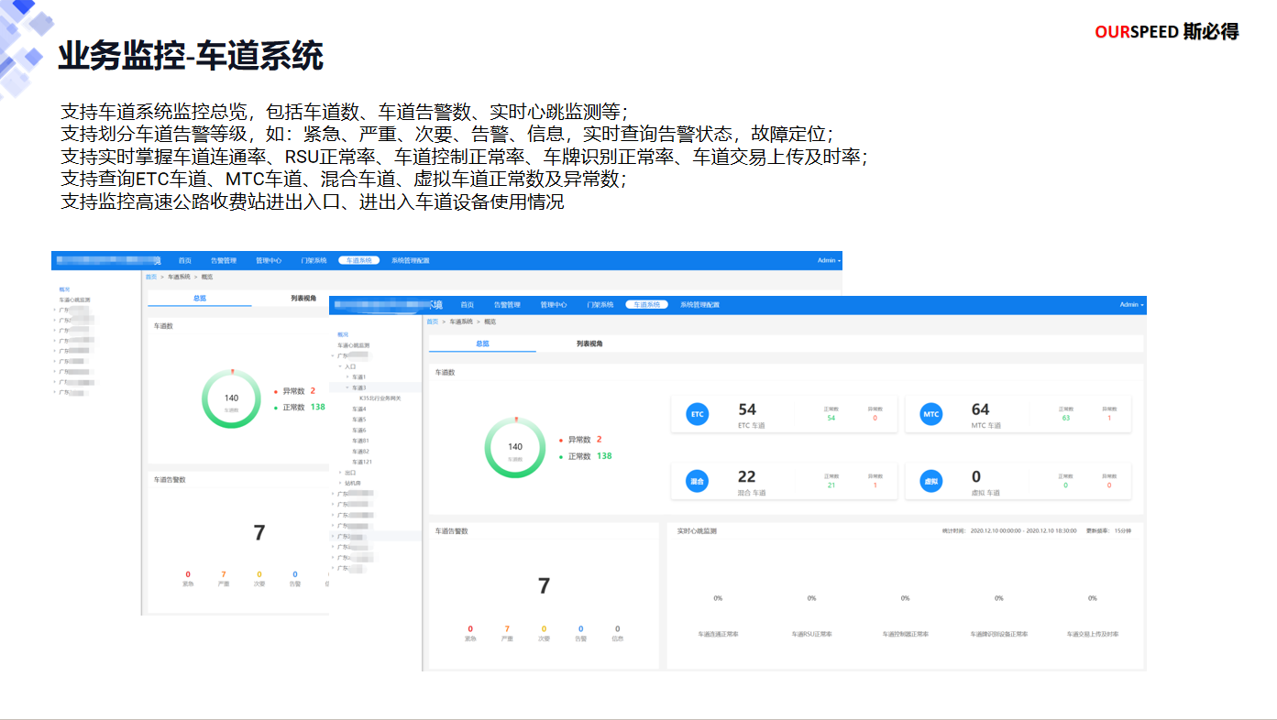This screenshot has height=720, width=1277.
Task: Select K35北行业务网关 in the tree
Action: tap(380, 398)
